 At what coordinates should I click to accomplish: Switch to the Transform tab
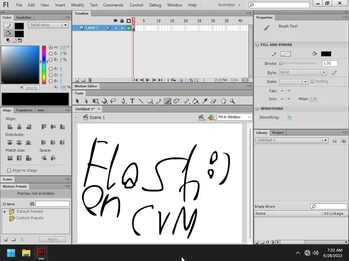pyautogui.click(x=24, y=110)
